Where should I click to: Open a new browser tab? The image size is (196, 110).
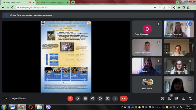[73, 2]
